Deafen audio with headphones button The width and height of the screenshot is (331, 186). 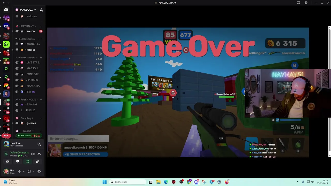[x=29, y=171]
